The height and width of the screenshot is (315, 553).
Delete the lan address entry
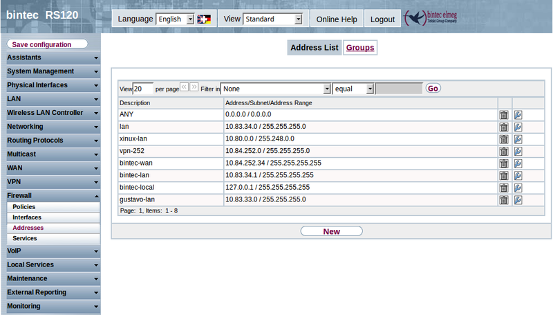click(x=504, y=127)
